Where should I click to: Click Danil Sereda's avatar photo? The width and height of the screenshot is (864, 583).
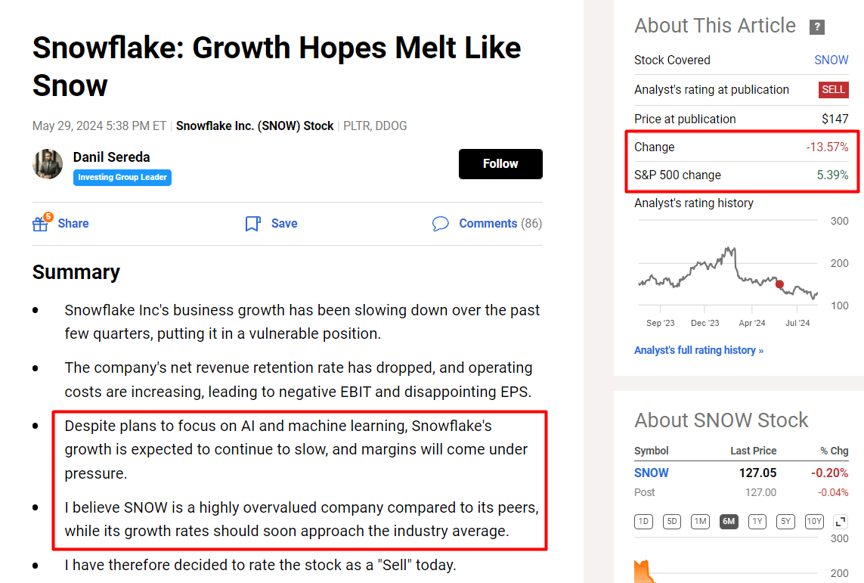tap(48, 164)
